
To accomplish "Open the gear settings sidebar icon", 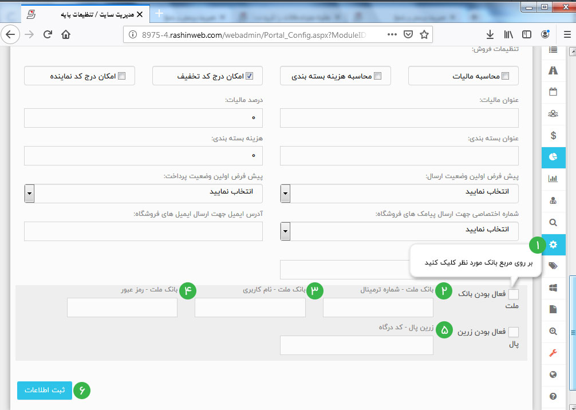I will tap(553, 245).
